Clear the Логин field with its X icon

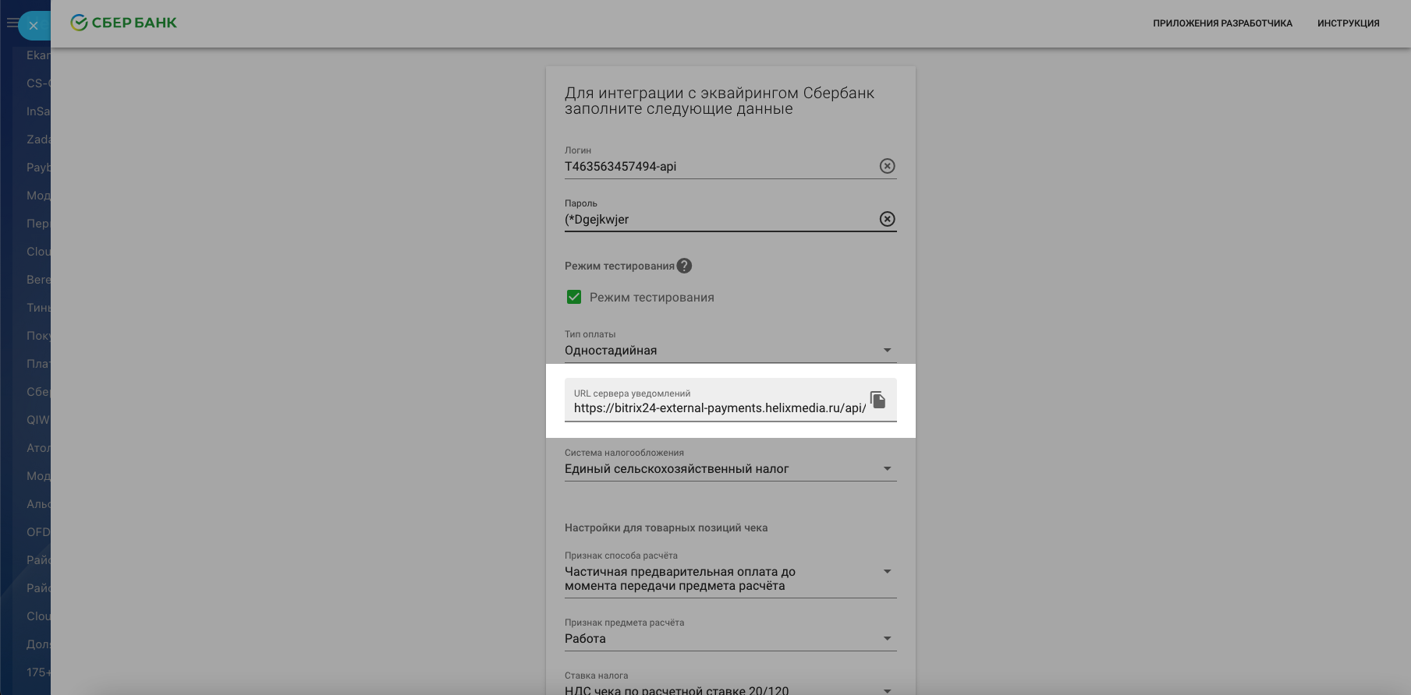(x=887, y=166)
